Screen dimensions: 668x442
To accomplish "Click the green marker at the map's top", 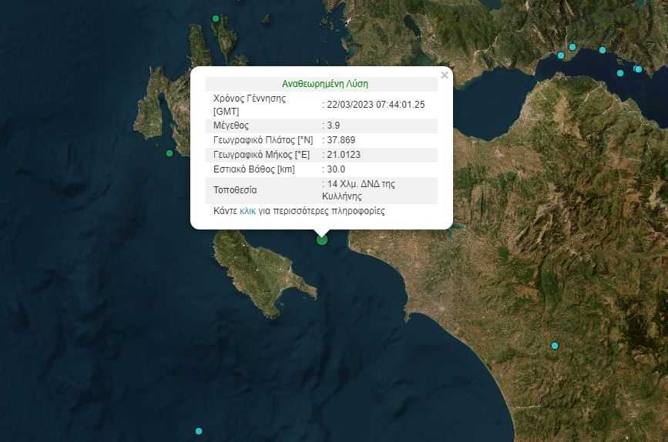I will (x=216, y=18).
